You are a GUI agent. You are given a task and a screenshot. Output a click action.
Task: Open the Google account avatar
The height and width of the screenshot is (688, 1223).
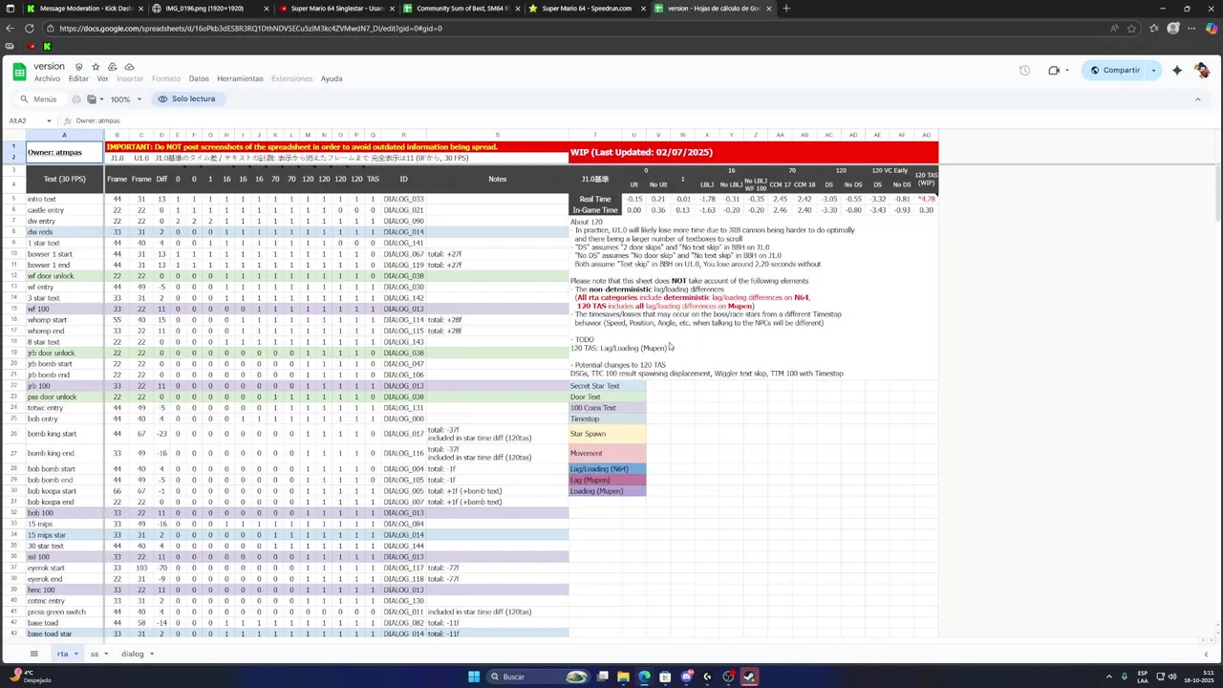coord(1202,71)
